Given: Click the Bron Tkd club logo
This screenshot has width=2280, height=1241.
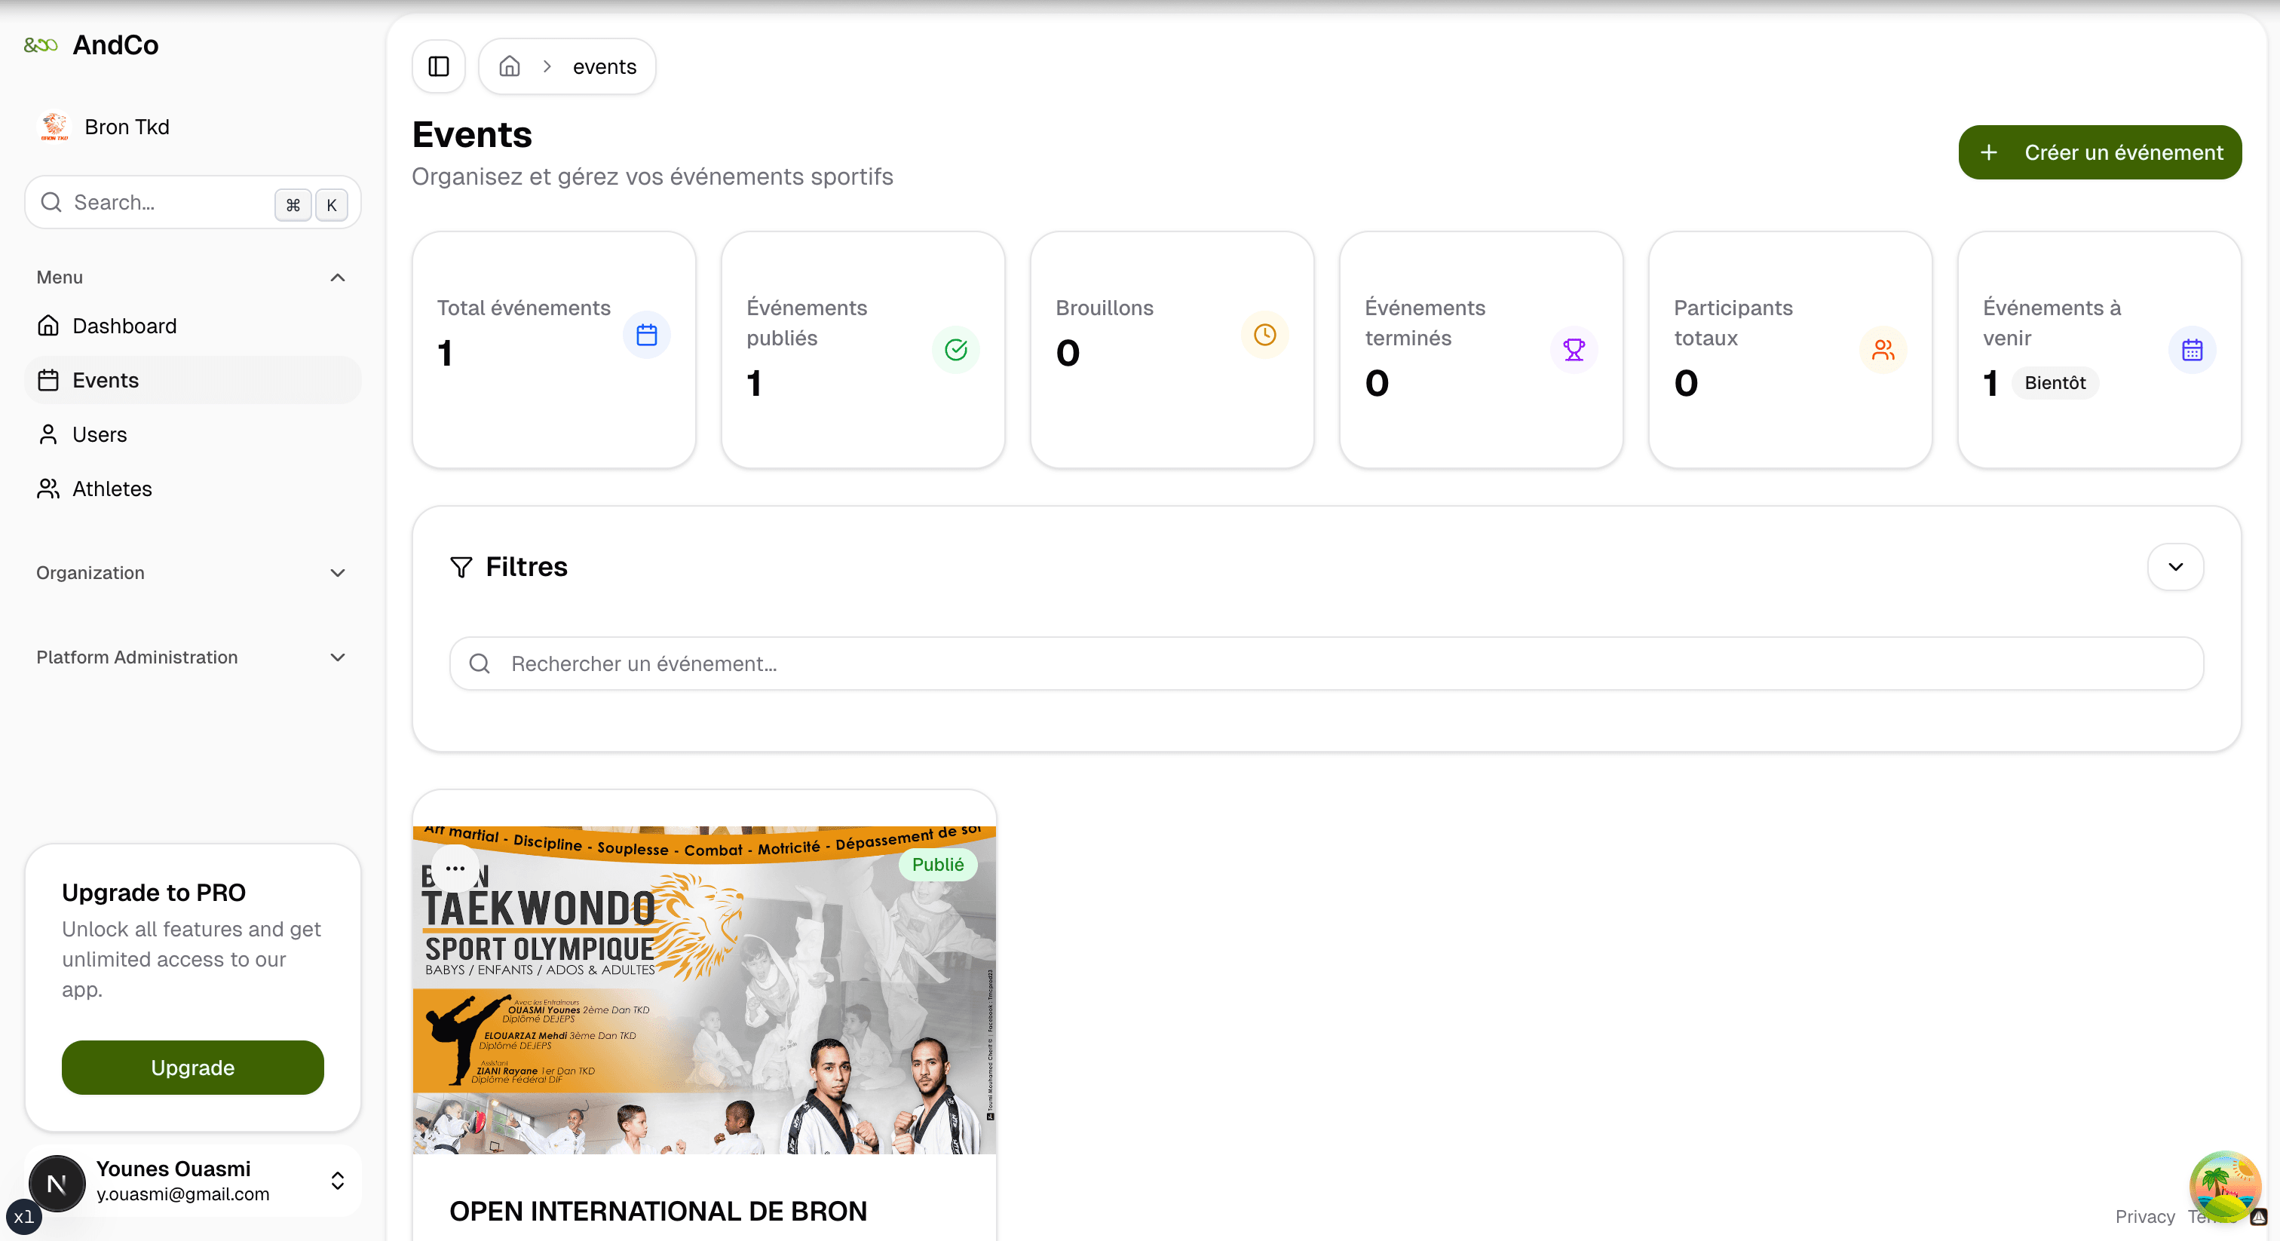Looking at the screenshot, I should click(x=55, y=126).
